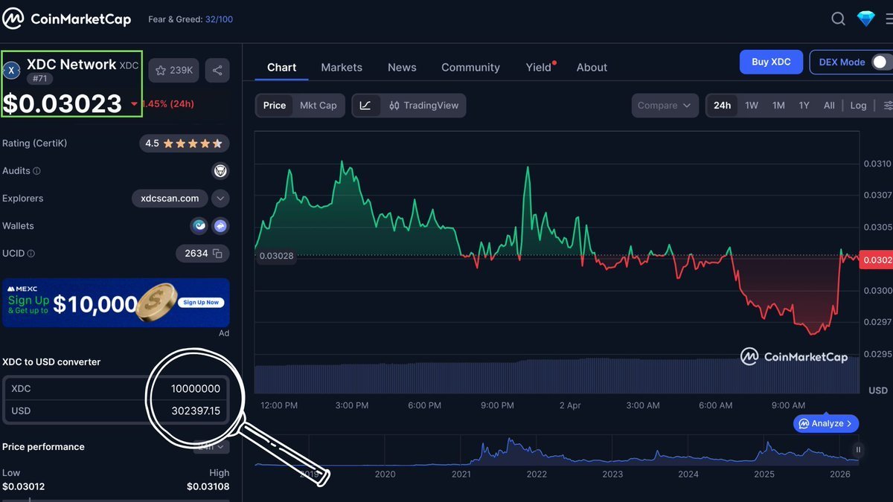Switch to TradingView chart

coord(423,106)
